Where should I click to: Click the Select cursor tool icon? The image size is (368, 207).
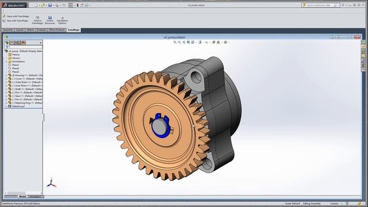71,5
